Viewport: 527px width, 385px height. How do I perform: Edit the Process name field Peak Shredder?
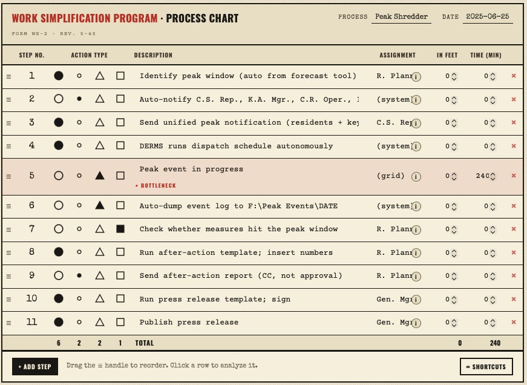(x=401, y=16)
